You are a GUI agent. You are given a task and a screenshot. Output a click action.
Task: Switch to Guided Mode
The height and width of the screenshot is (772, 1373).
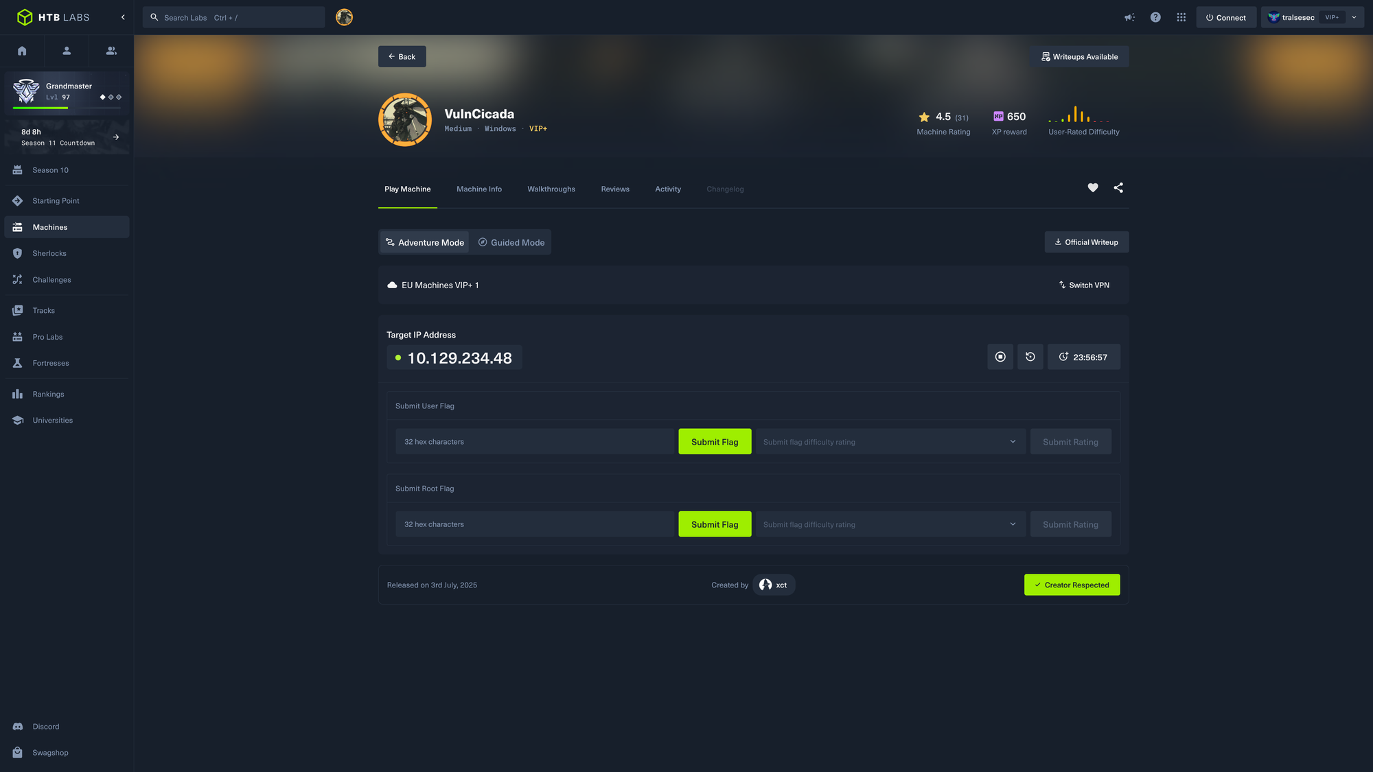coord(511,242)
